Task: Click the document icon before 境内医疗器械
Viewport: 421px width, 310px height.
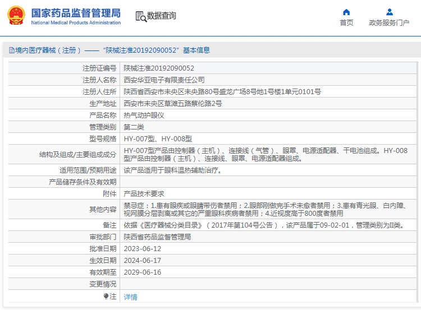Action: tap(12, 50)
